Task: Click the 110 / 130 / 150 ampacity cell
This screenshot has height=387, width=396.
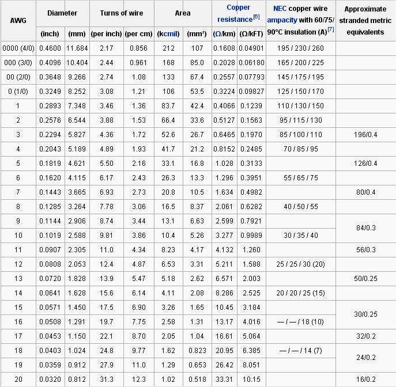Action: pos(300,106)
